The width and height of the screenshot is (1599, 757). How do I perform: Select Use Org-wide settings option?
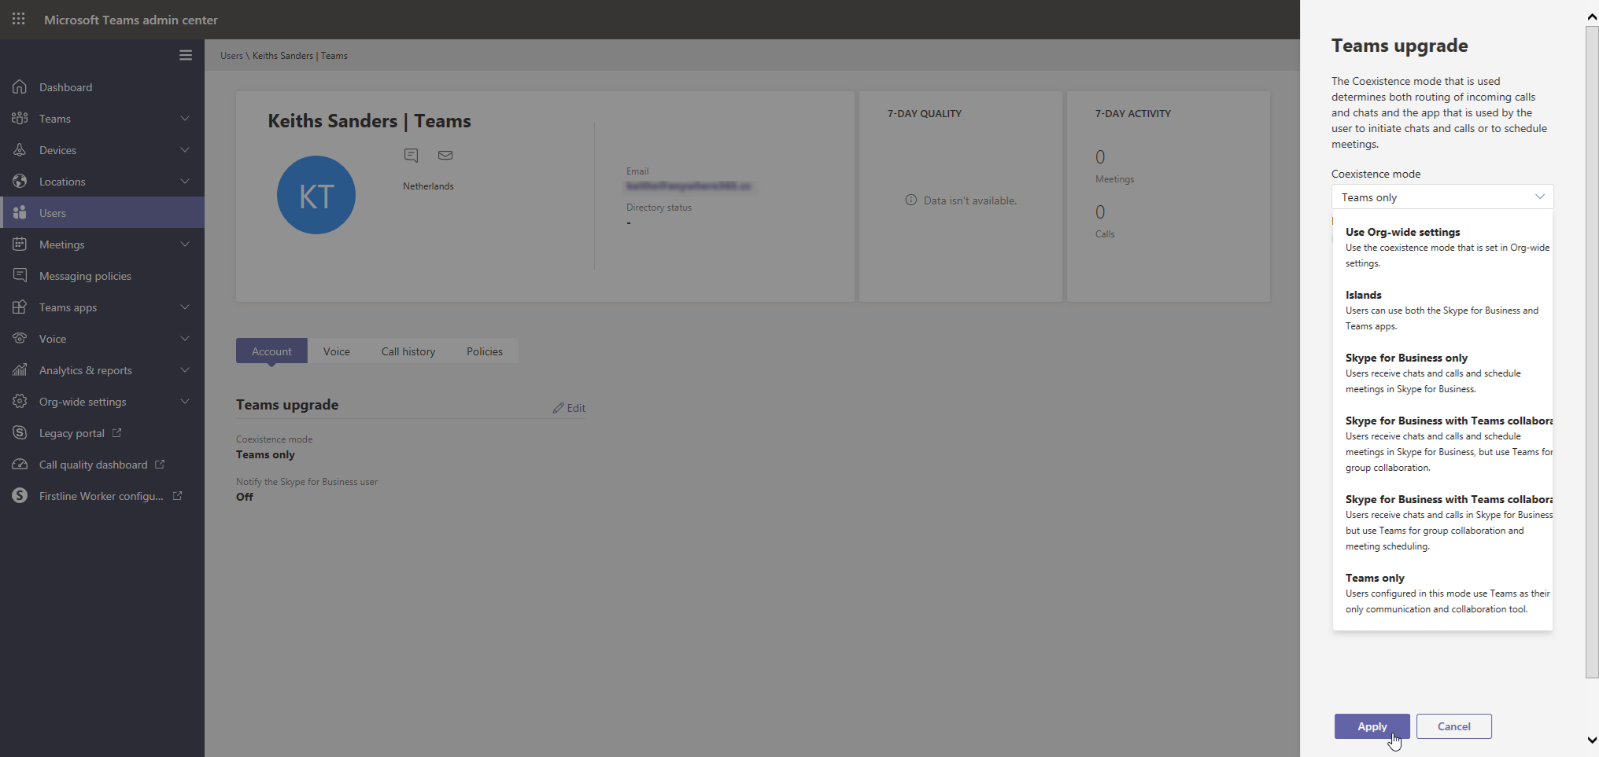1442,247
